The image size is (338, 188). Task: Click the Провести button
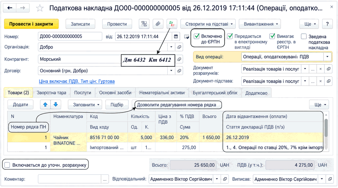[x=117, y=24]
